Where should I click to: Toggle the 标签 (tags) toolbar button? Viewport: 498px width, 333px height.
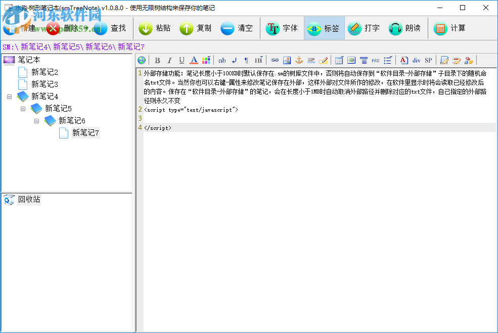coord(324,28)
